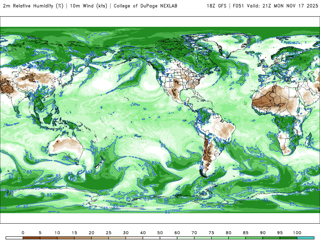Viewport: 320px width, 240px height.
Task: Click the "10" legend scale label
Action: point(57,233)
